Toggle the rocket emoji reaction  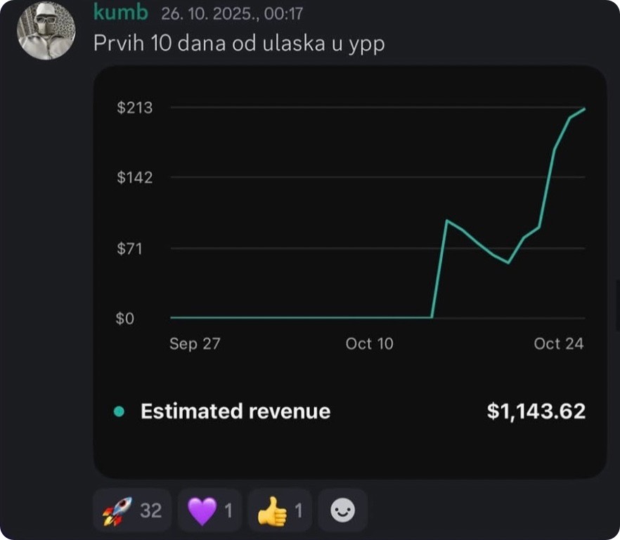click(x=132, y=511)
